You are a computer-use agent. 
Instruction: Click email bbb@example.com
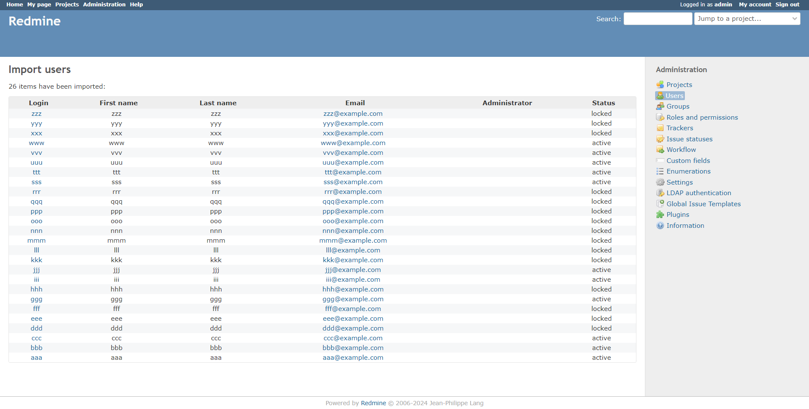pos(353,348)
